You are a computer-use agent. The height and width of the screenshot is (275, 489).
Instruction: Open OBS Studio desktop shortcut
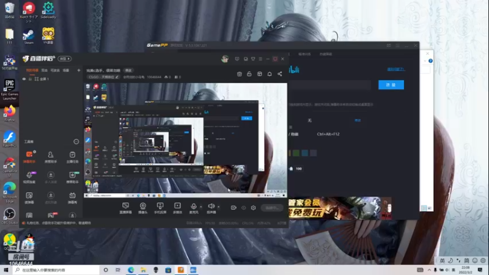9,216
